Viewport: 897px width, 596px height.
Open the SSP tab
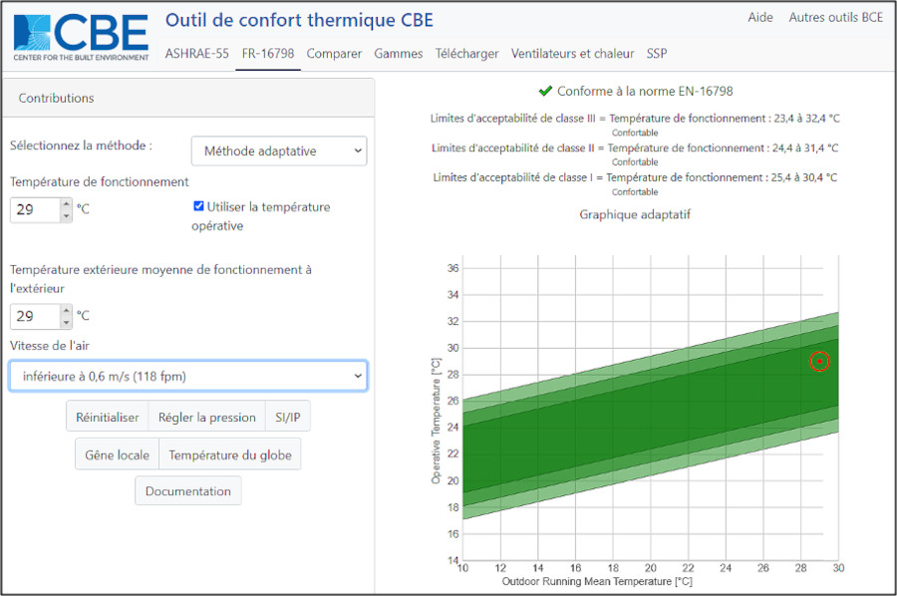(x=657, y=53)
